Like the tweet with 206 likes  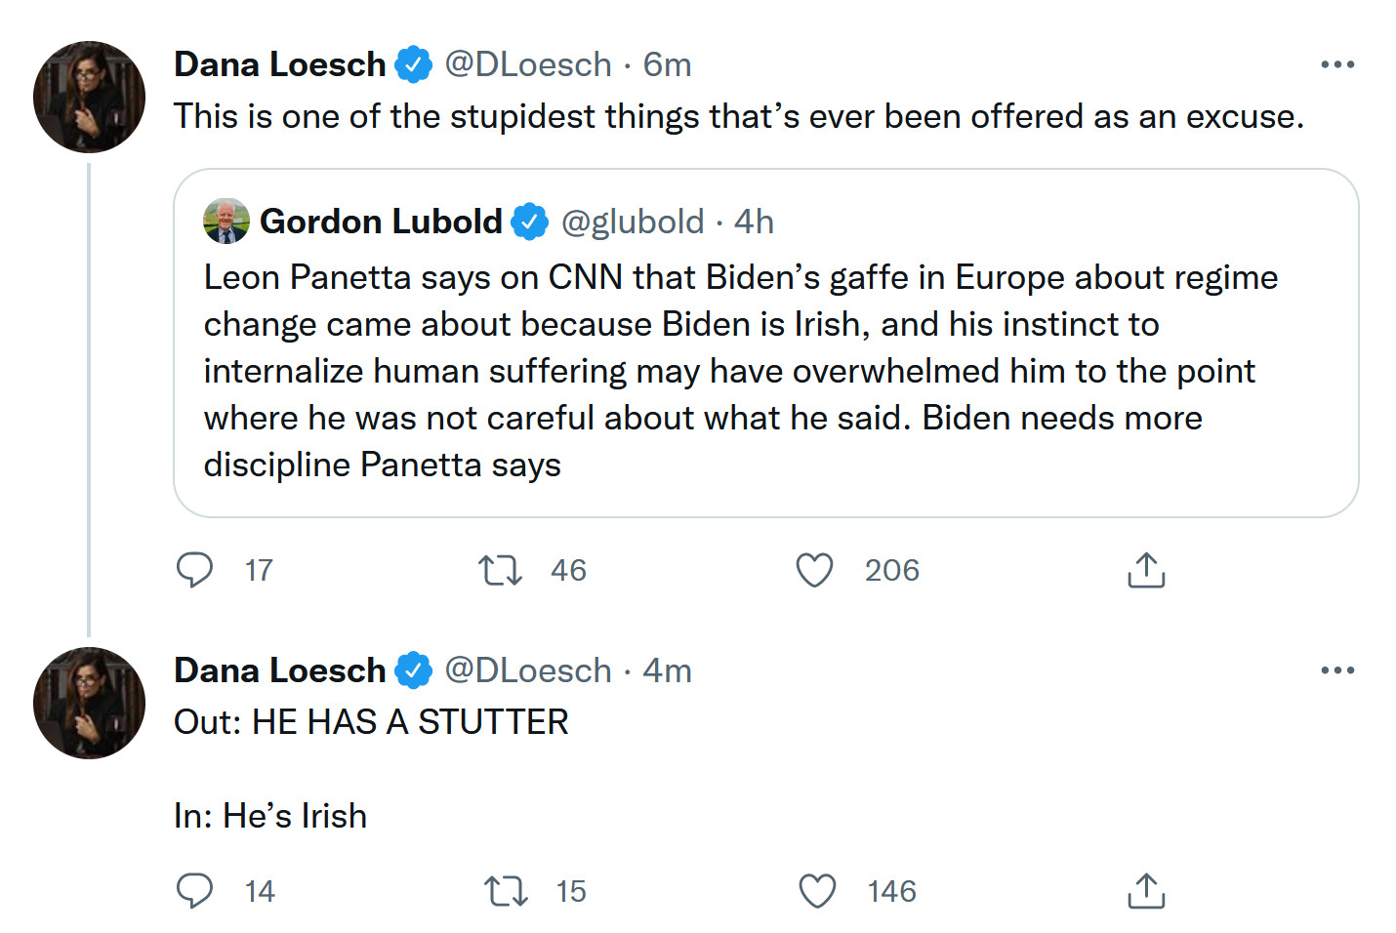[x=814, y=569]
